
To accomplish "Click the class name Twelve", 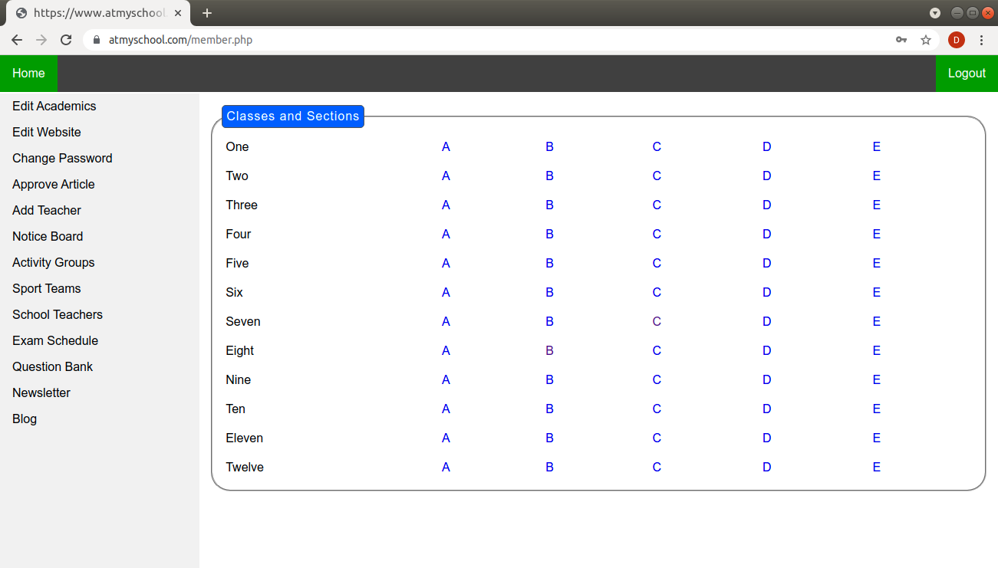I will [245, 468].
